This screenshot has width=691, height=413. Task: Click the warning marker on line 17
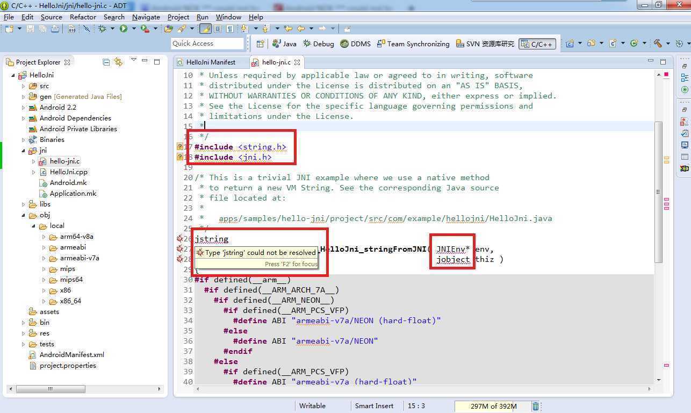tap(180, 147)
